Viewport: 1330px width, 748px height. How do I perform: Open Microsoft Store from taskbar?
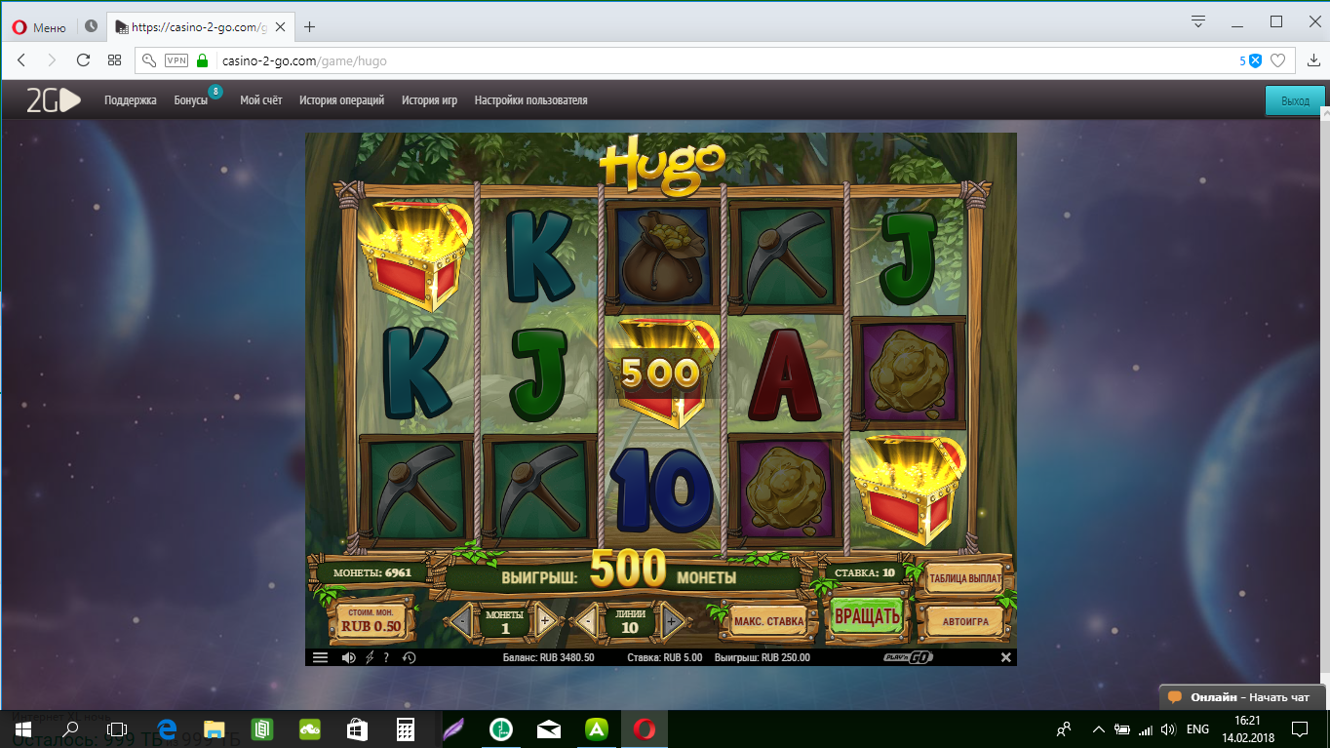pos(357,728)
